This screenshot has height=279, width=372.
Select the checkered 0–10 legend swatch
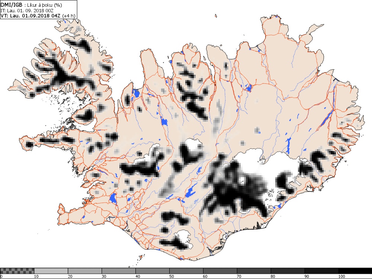[17, 271]
